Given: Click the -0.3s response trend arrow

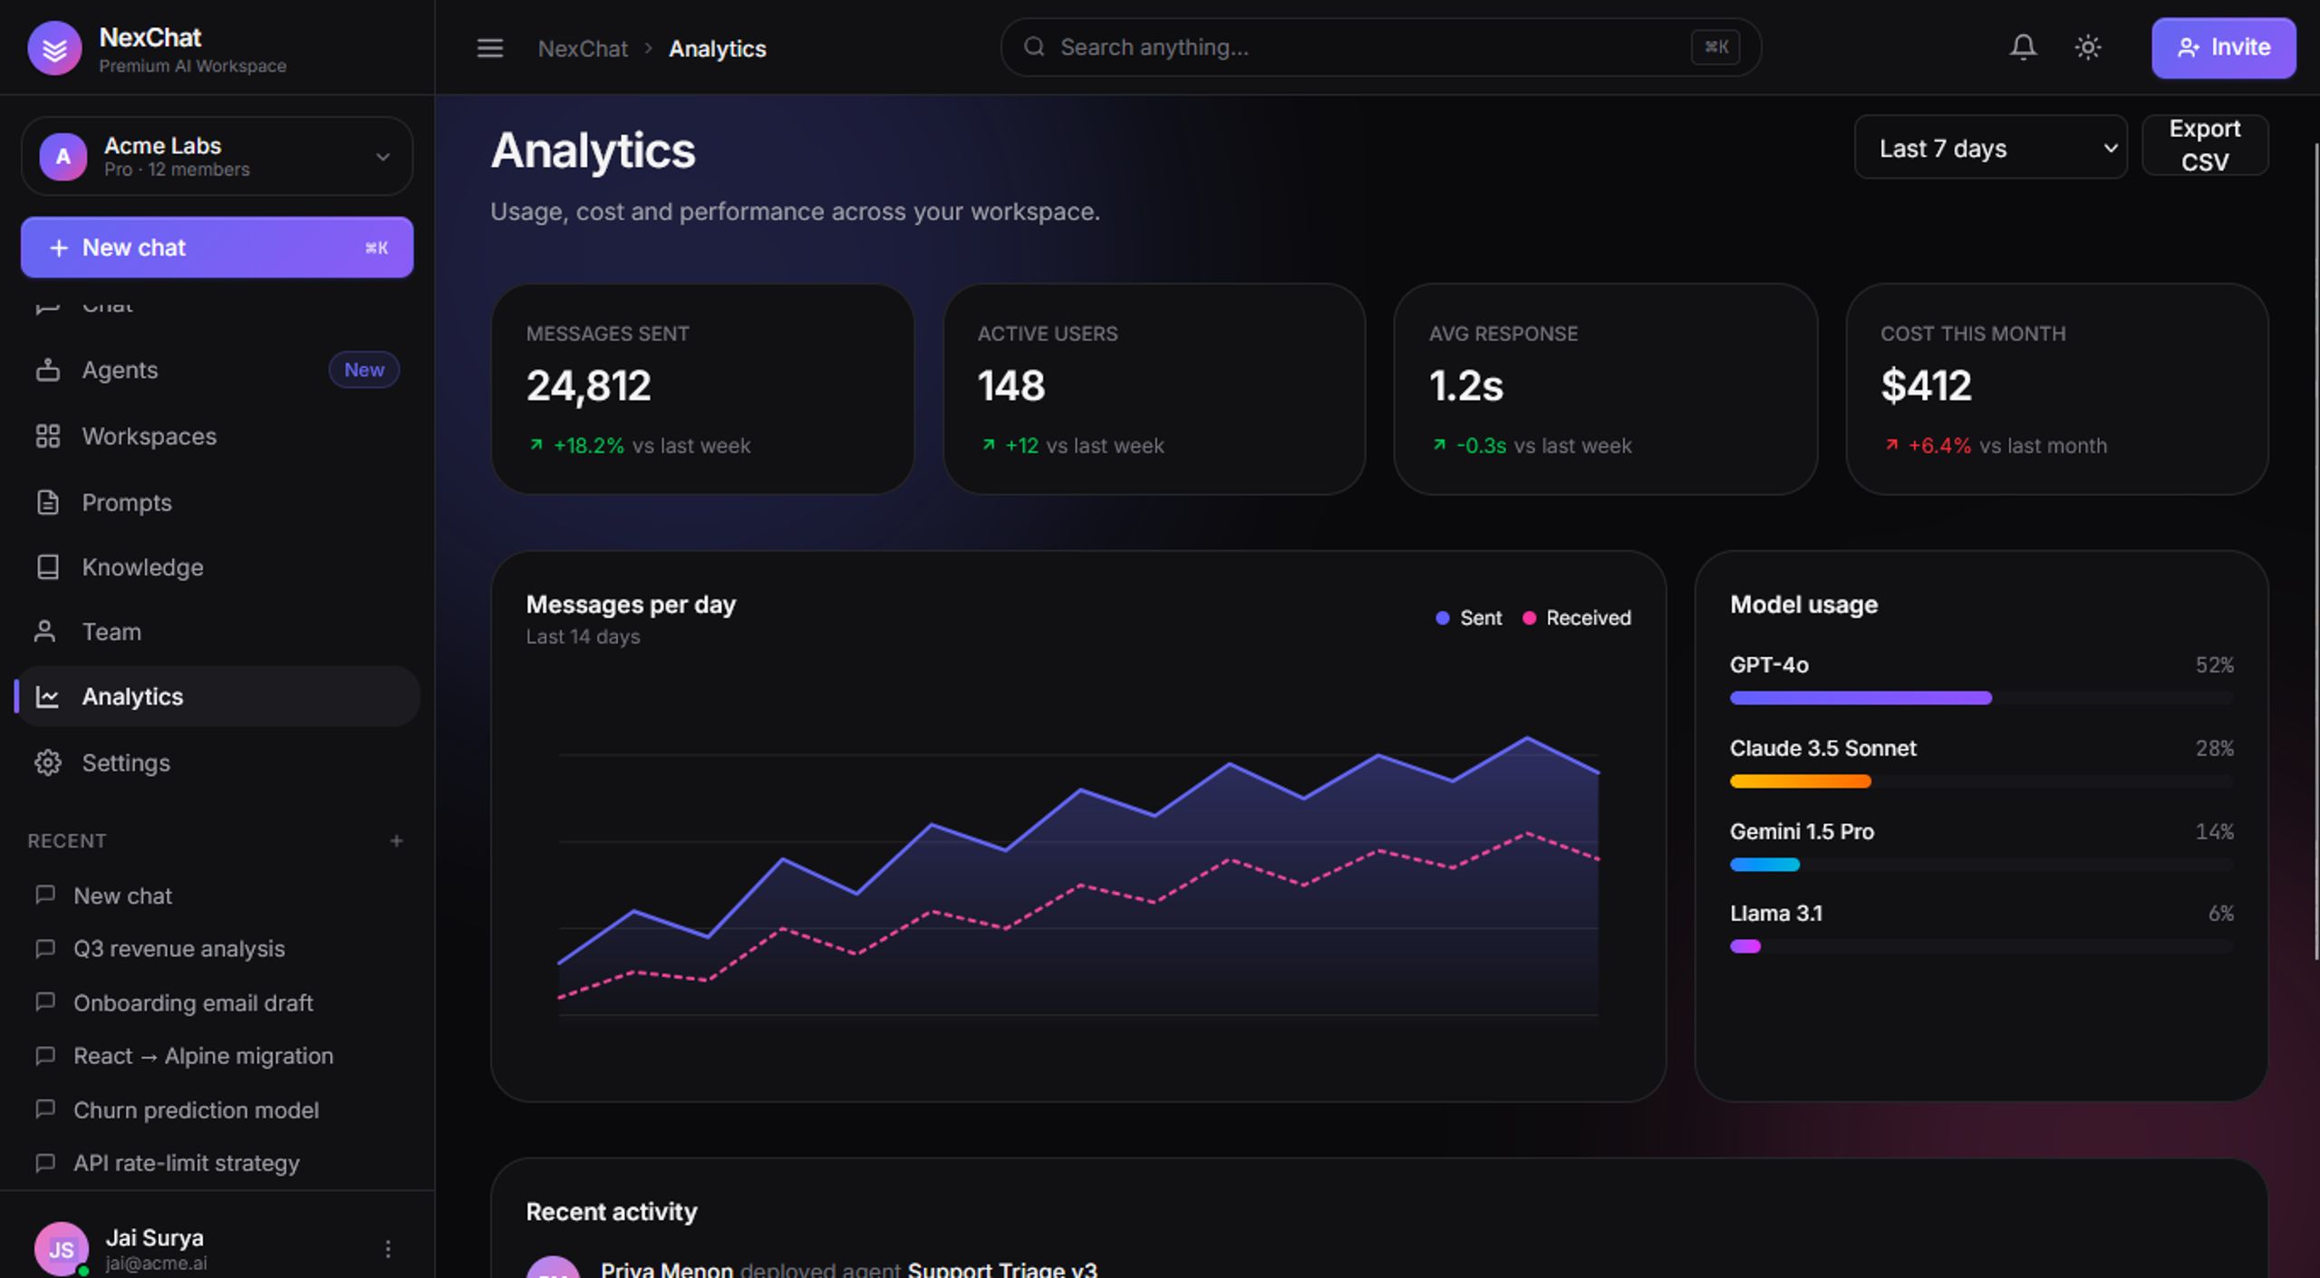Looking at the screenshot, I should 1439,445.
